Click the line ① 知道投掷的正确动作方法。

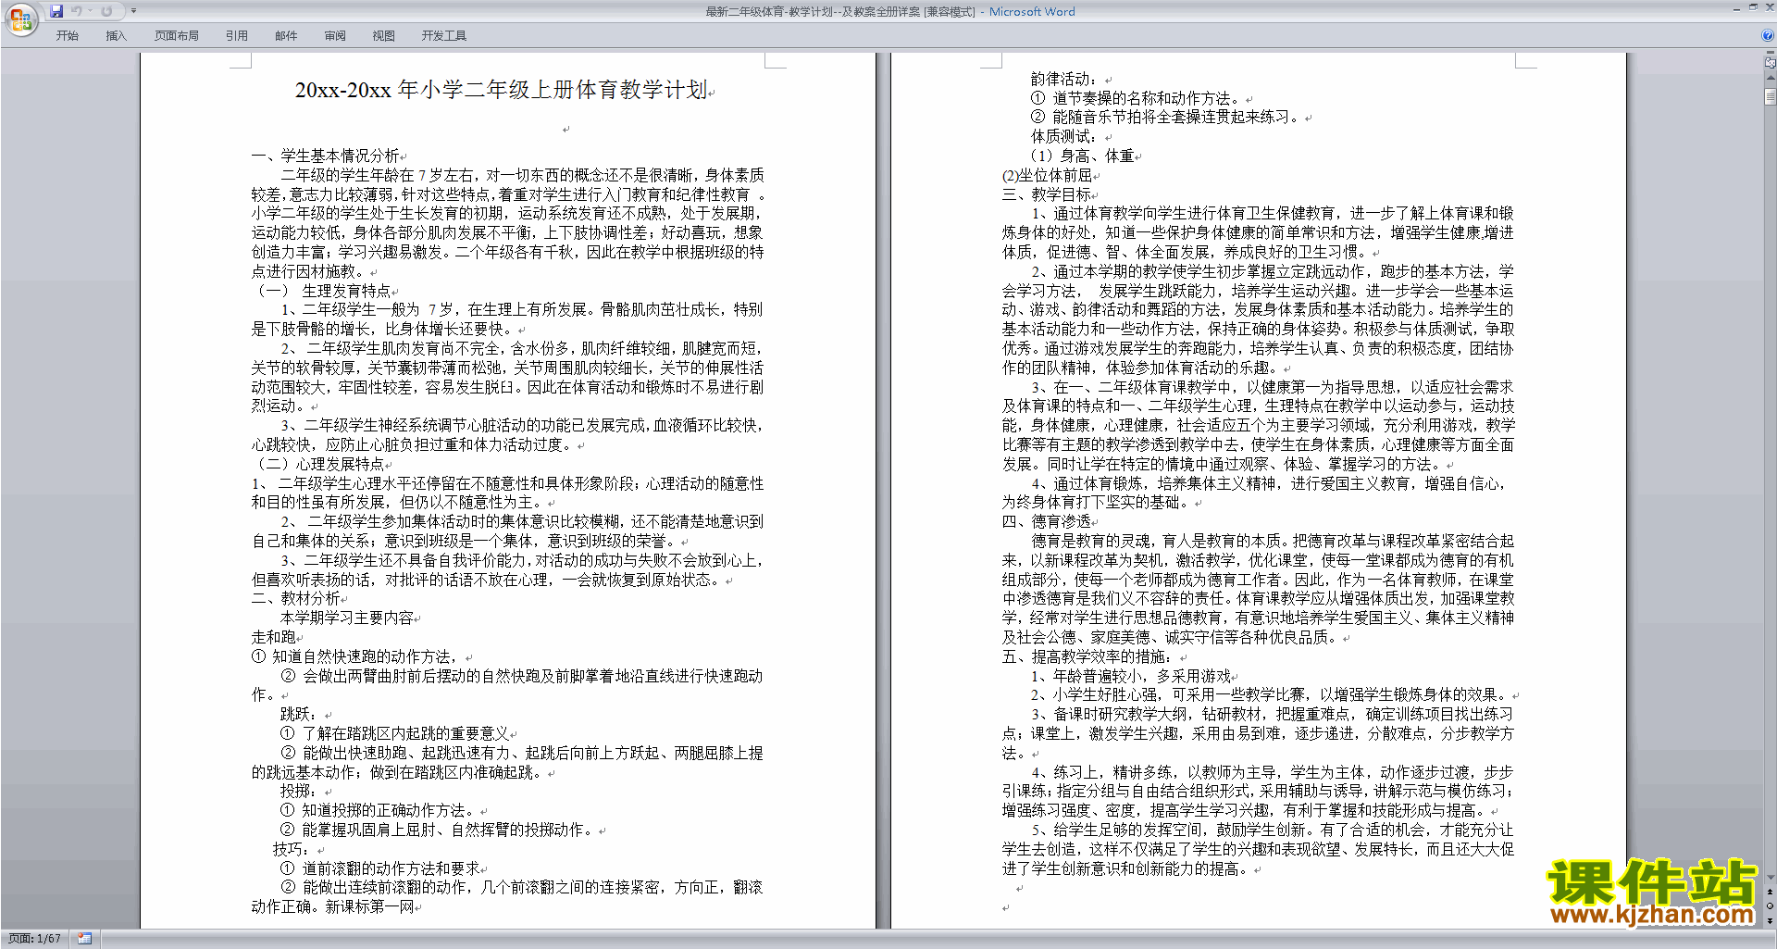380,810
